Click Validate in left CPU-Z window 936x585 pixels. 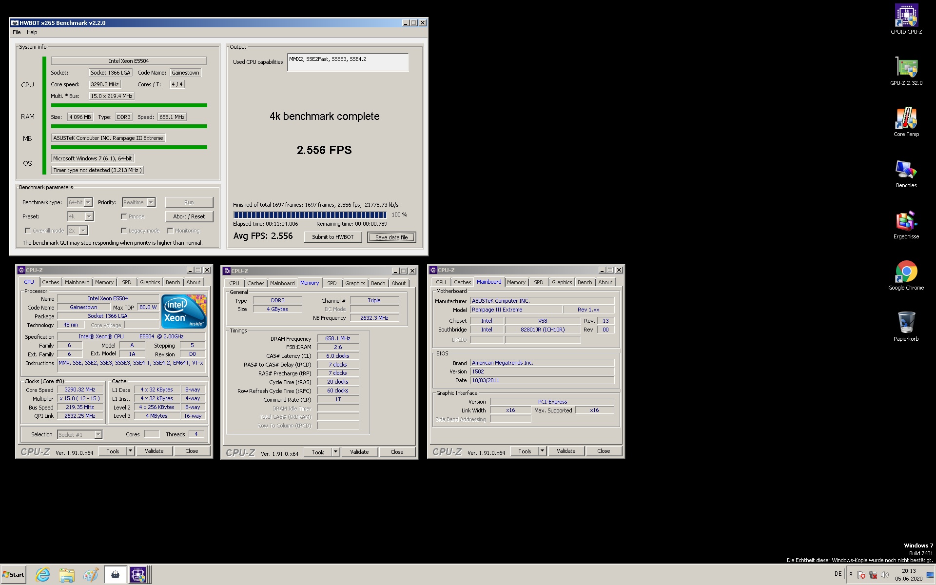pos(154,451)
